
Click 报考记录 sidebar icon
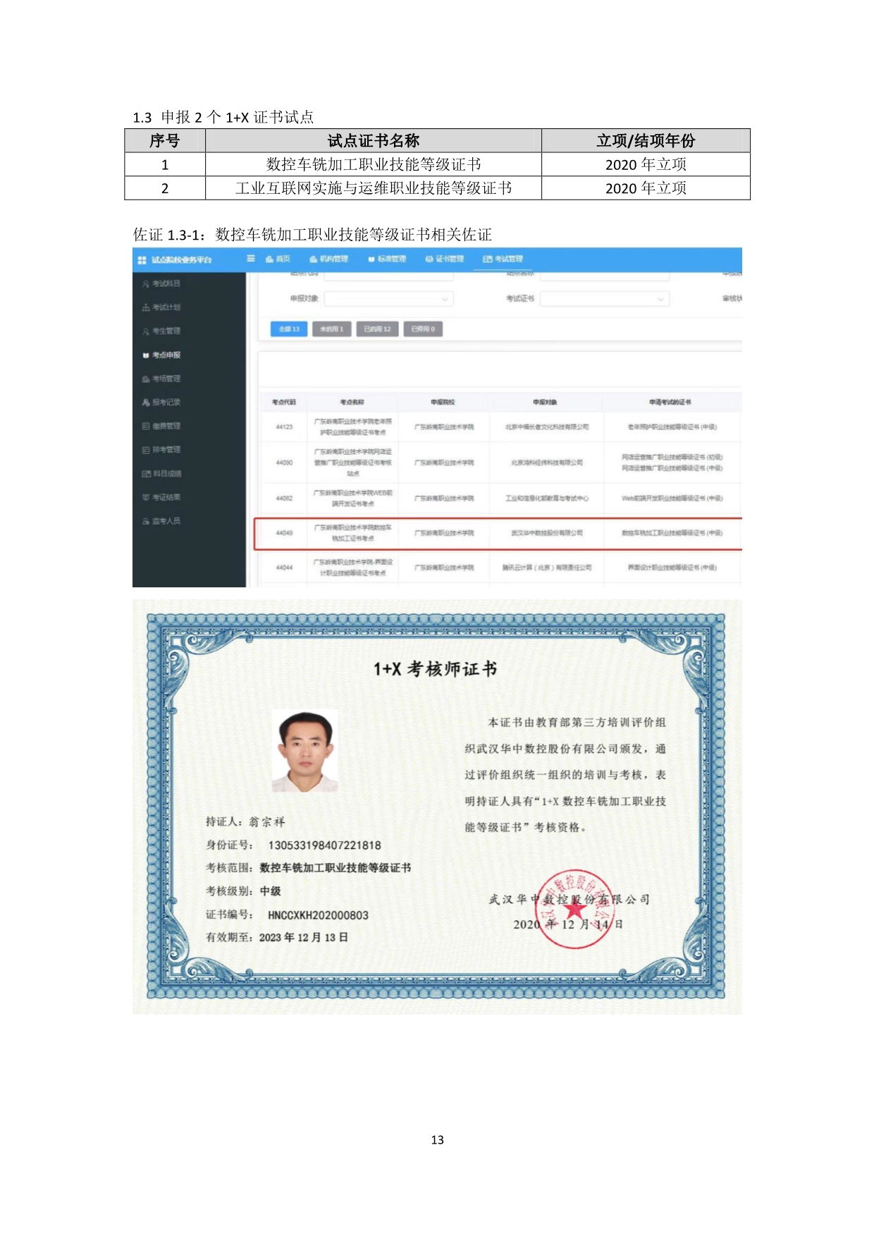point(146,403)
